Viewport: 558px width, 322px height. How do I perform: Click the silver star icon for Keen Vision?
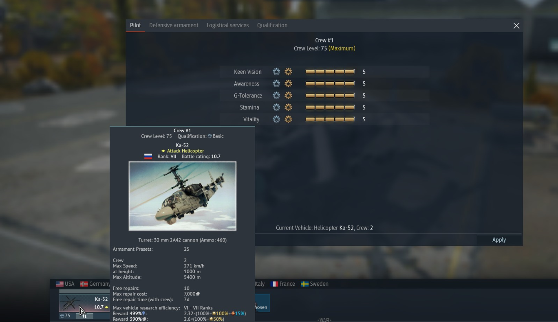(276, 72)
